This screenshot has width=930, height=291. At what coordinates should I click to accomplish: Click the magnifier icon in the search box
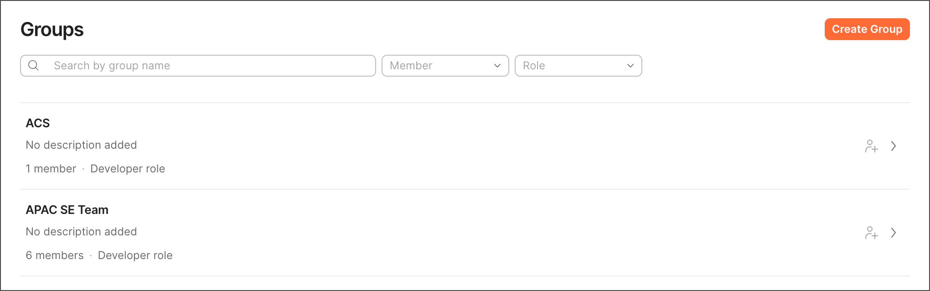[x=33, y=66]
